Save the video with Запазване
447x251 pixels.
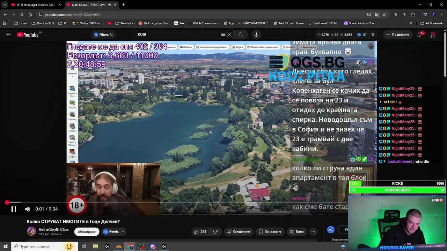pyautogui.click(x=270, y=231)
